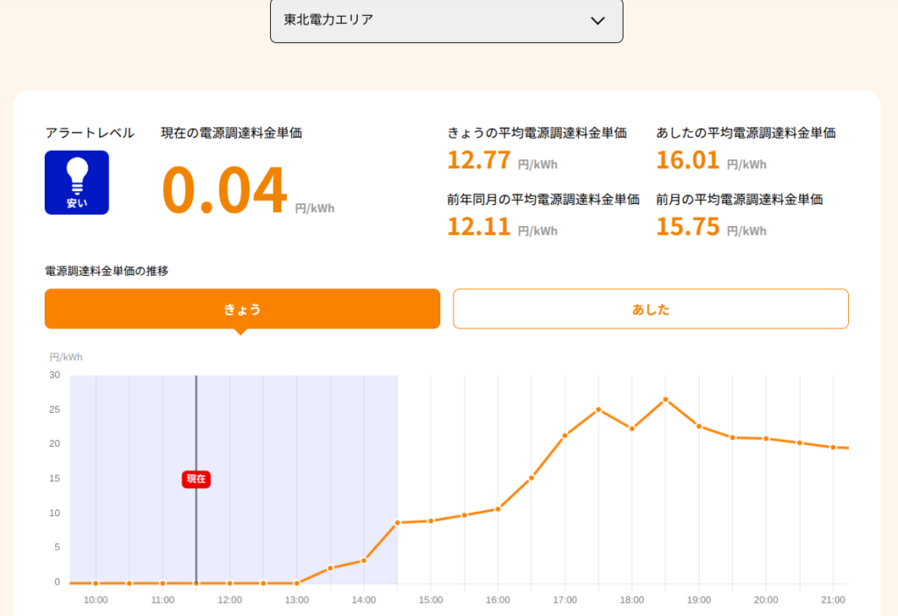Image resolution: width=898 pixels, height=616 pixels.
Task: Click the 0.04 current price value
Action: pyautogui.click(x=224, y=189)
